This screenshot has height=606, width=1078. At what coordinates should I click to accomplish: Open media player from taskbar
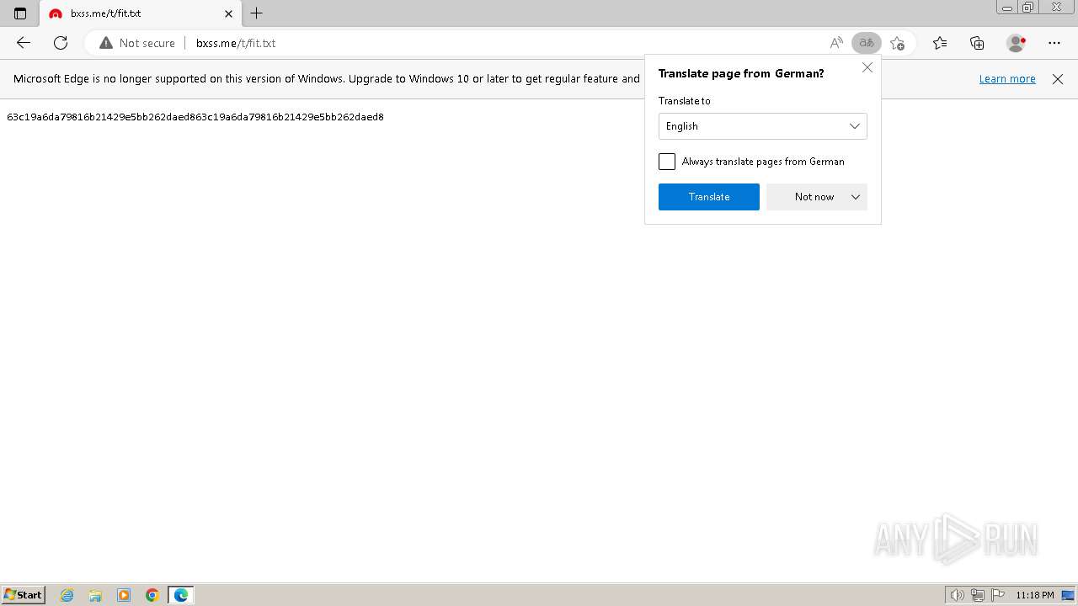coord(124,595)
